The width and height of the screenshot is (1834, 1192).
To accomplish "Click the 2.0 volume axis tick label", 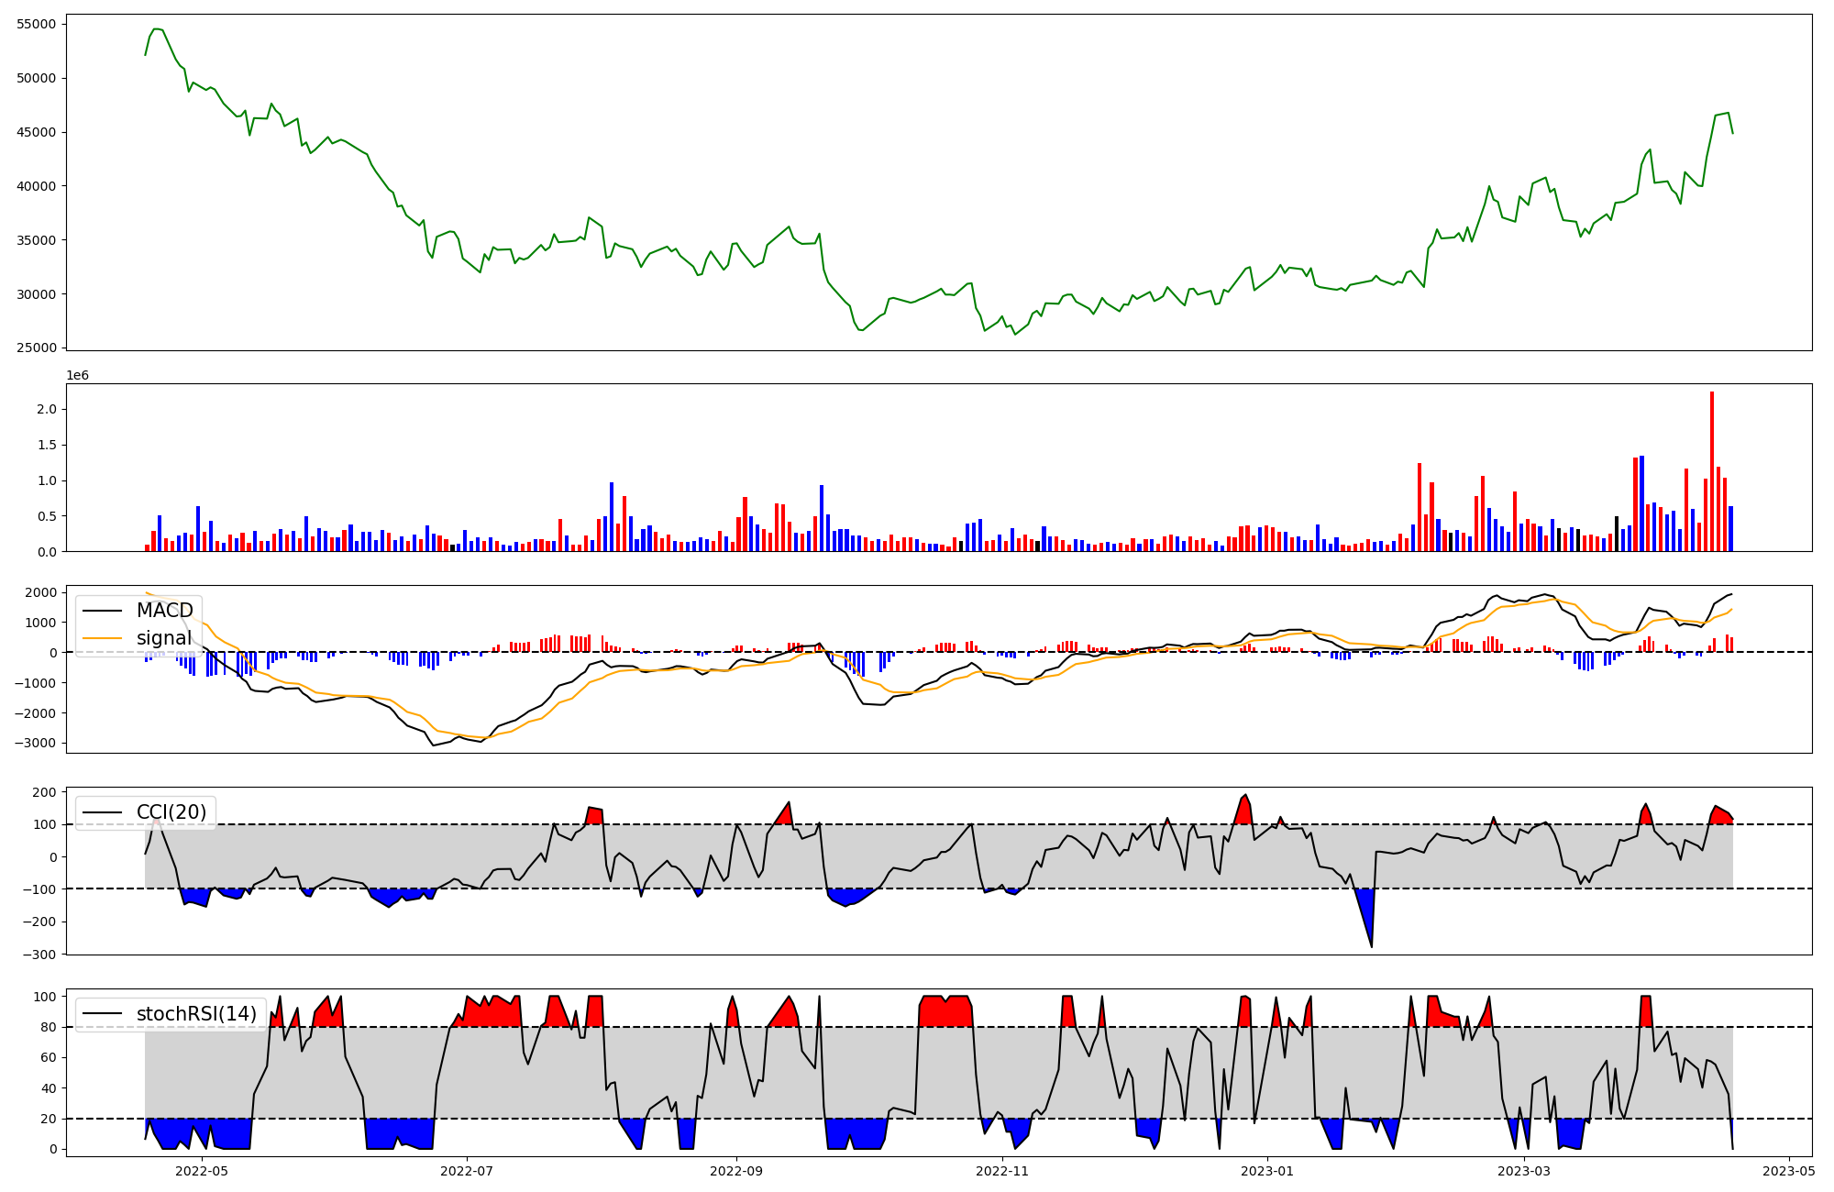I will click(49, 409).
